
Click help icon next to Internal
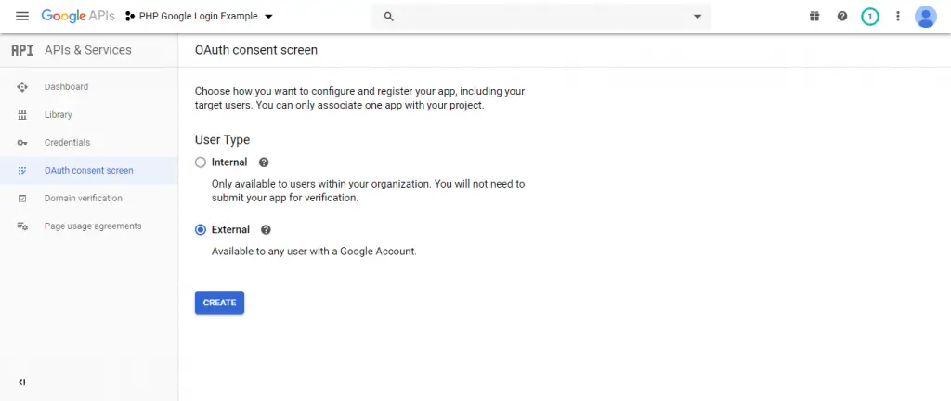(263, 162)
